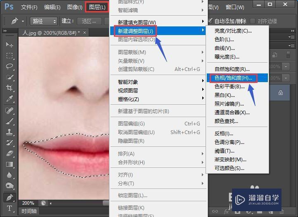Choose 照片滤镜(F)... adjustment
The width and height of the screenshot is (298, 217).
(x=237, y=104)
